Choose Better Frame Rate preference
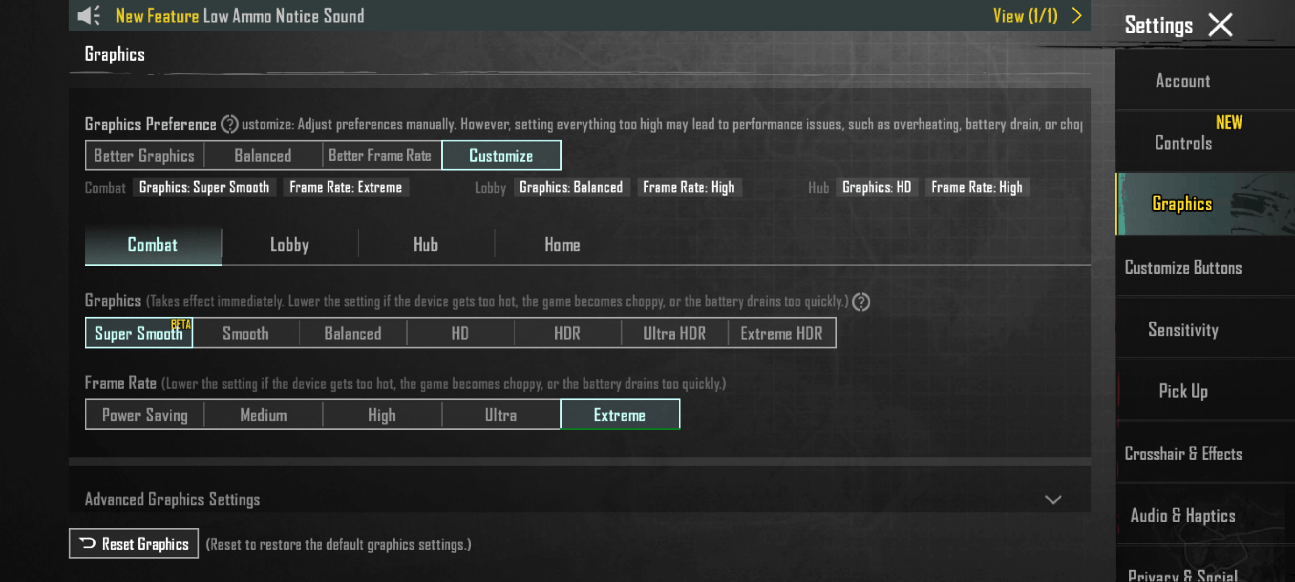1295x582 pixels. 380,156
